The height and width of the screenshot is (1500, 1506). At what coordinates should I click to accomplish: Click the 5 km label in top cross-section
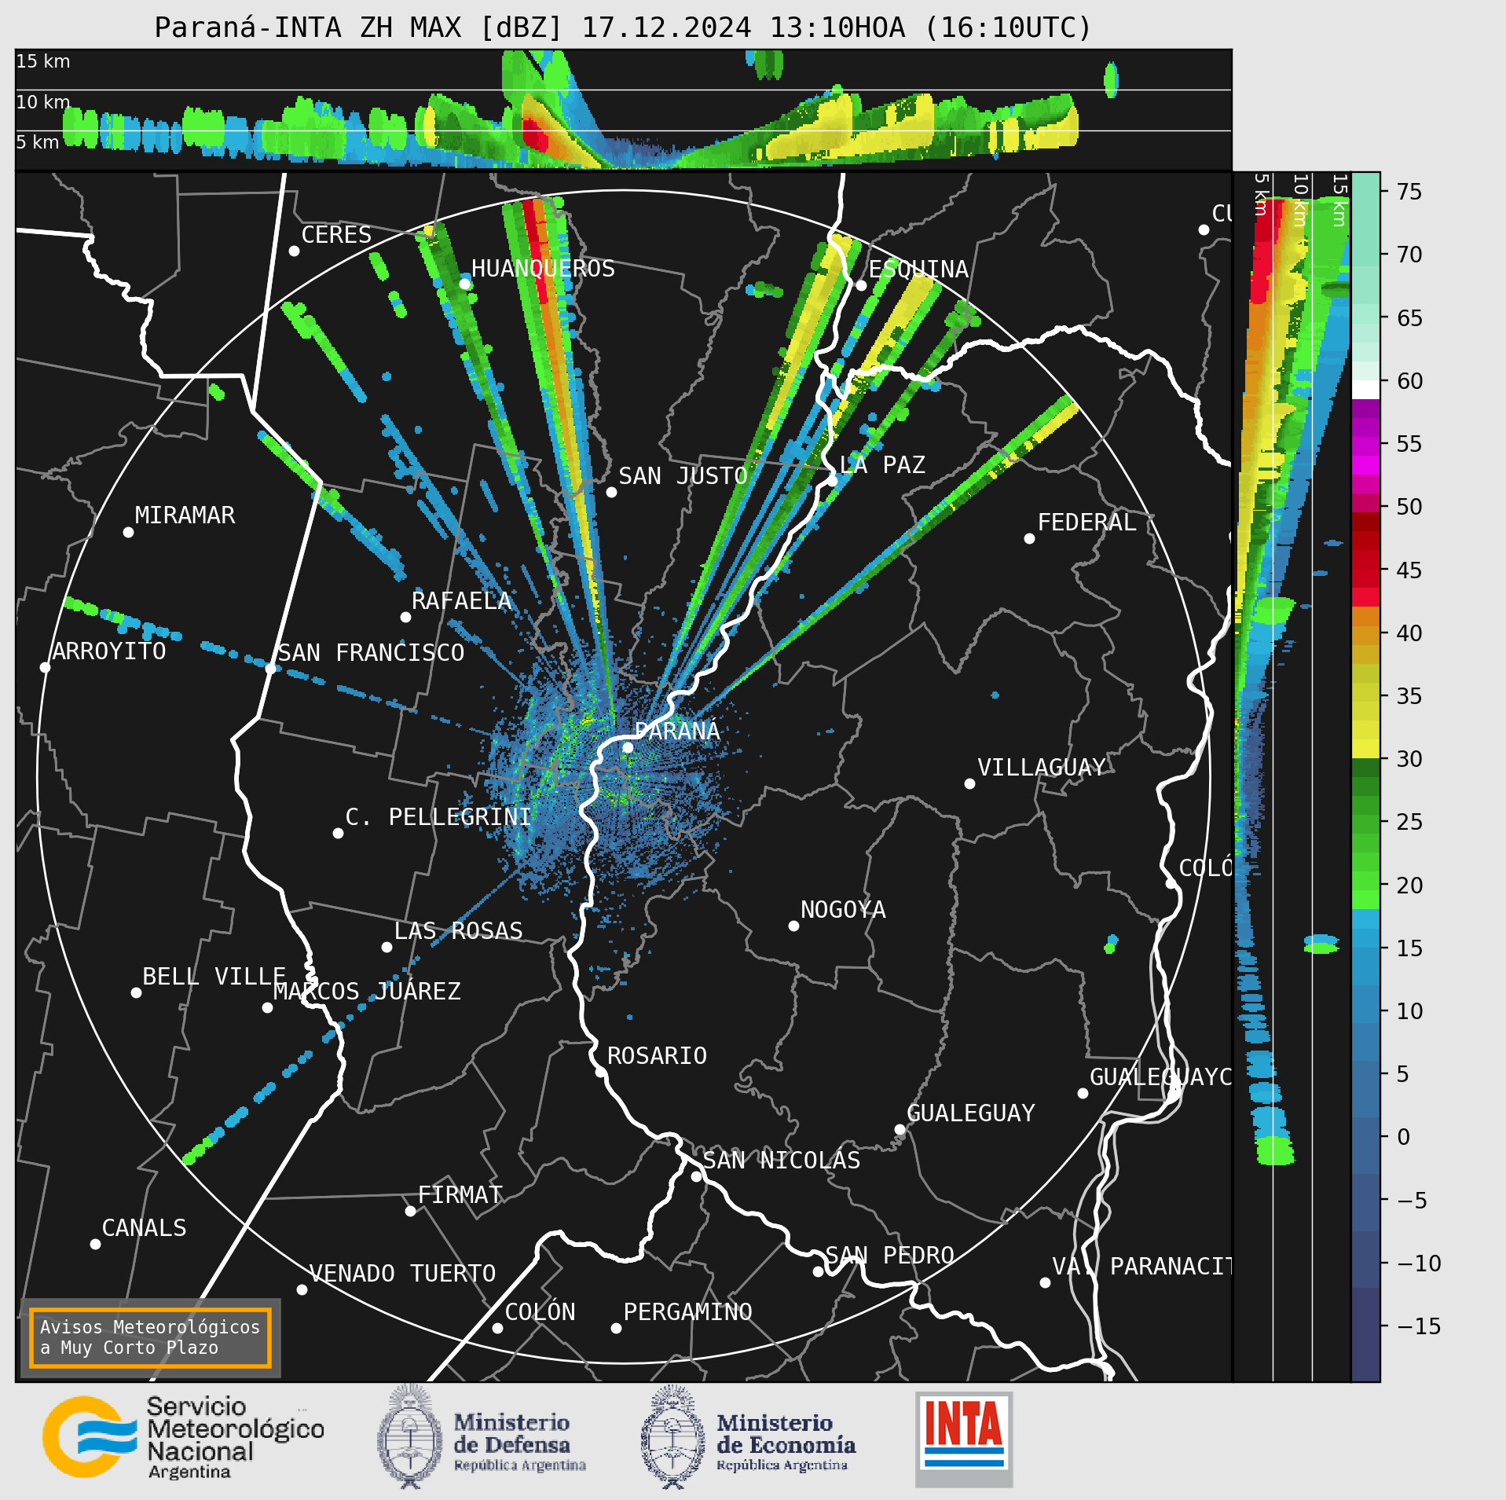tap(38, 142)
